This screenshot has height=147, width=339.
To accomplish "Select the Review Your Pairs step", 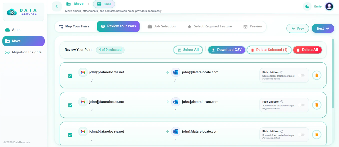I will 118,26.
